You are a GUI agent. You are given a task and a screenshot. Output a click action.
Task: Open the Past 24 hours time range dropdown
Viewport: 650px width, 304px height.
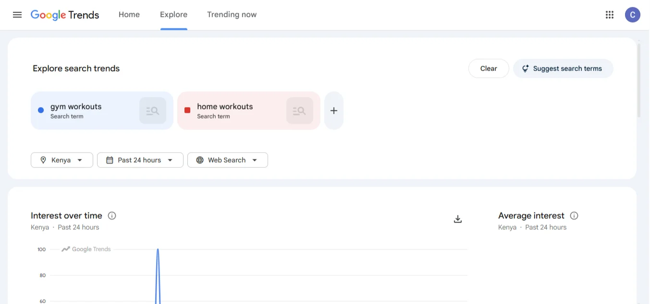point(140,160)
